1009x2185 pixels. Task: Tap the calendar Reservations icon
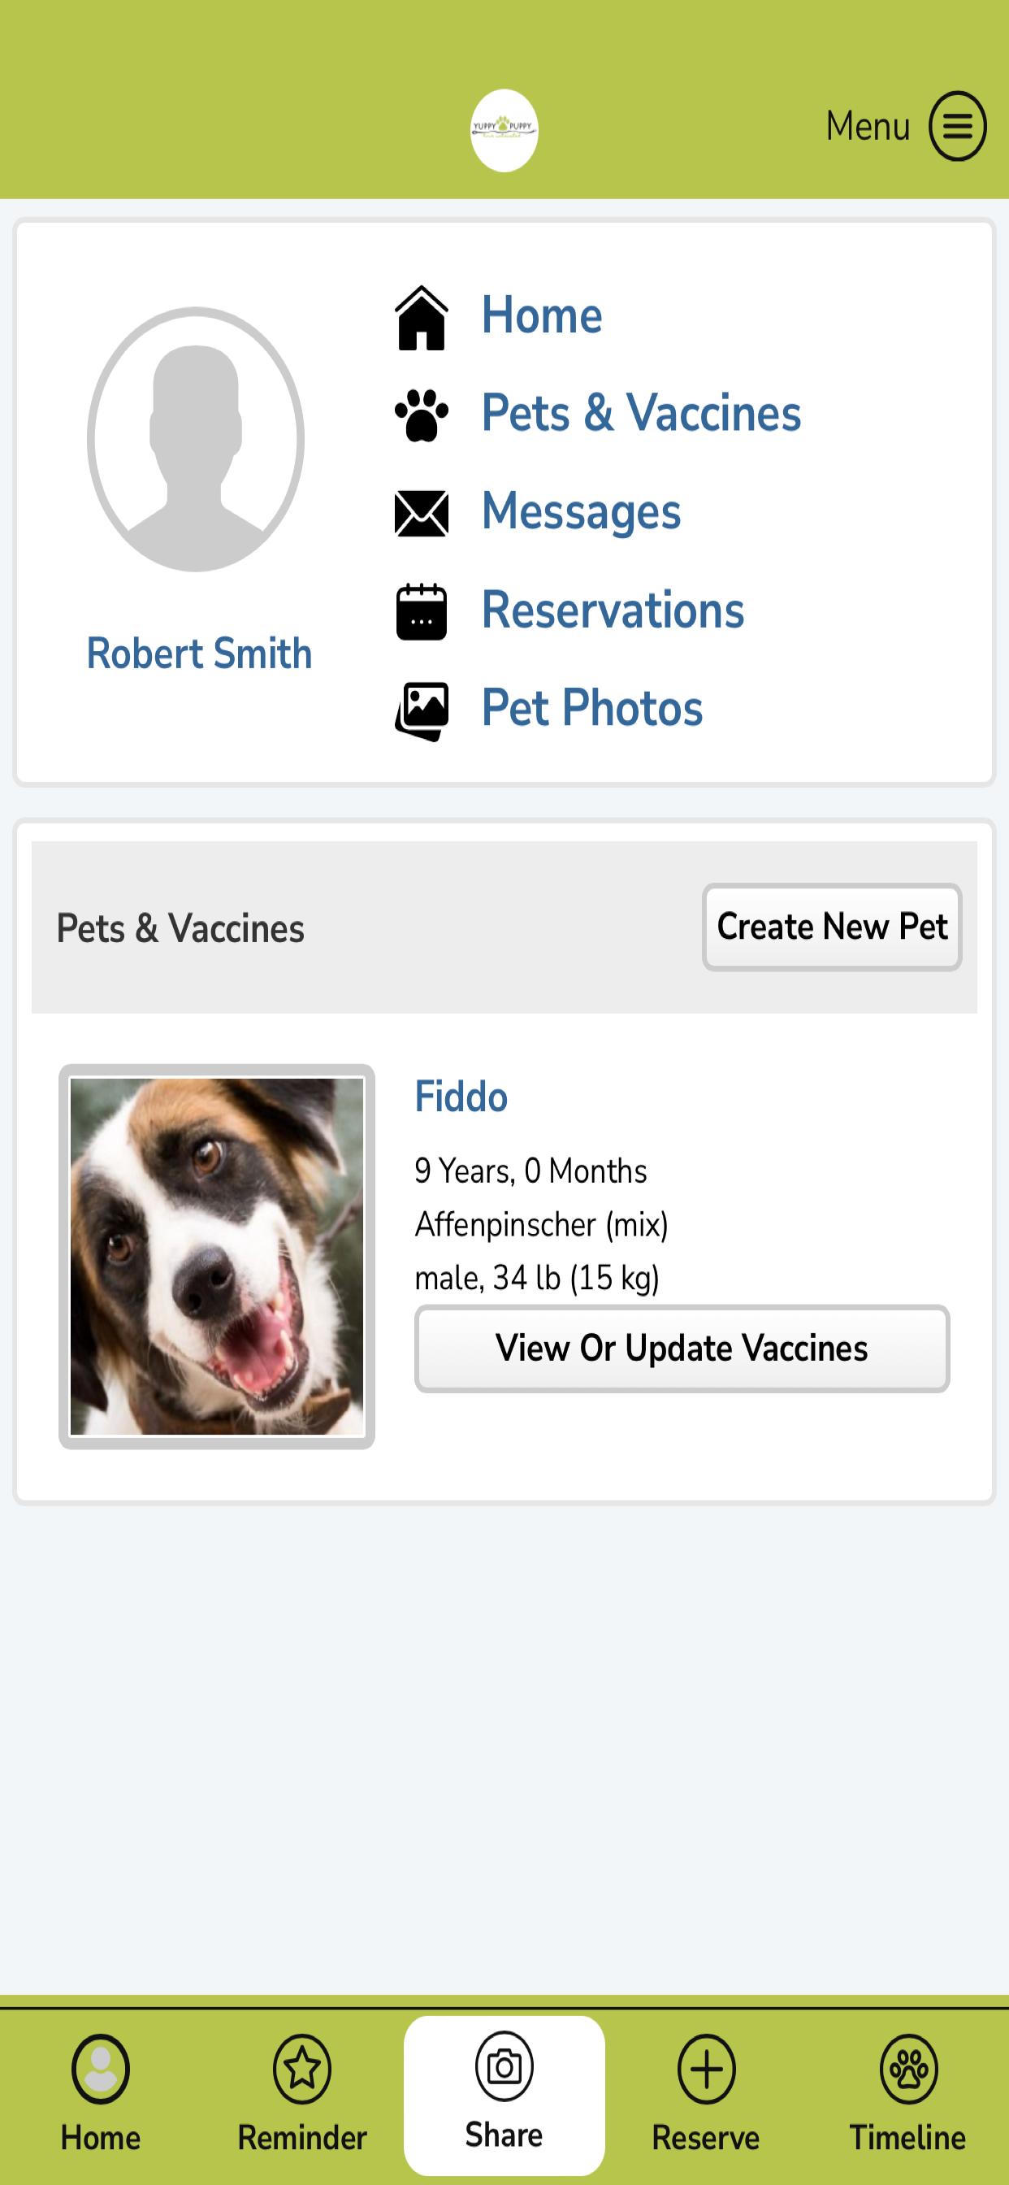[x=422, y=610]
